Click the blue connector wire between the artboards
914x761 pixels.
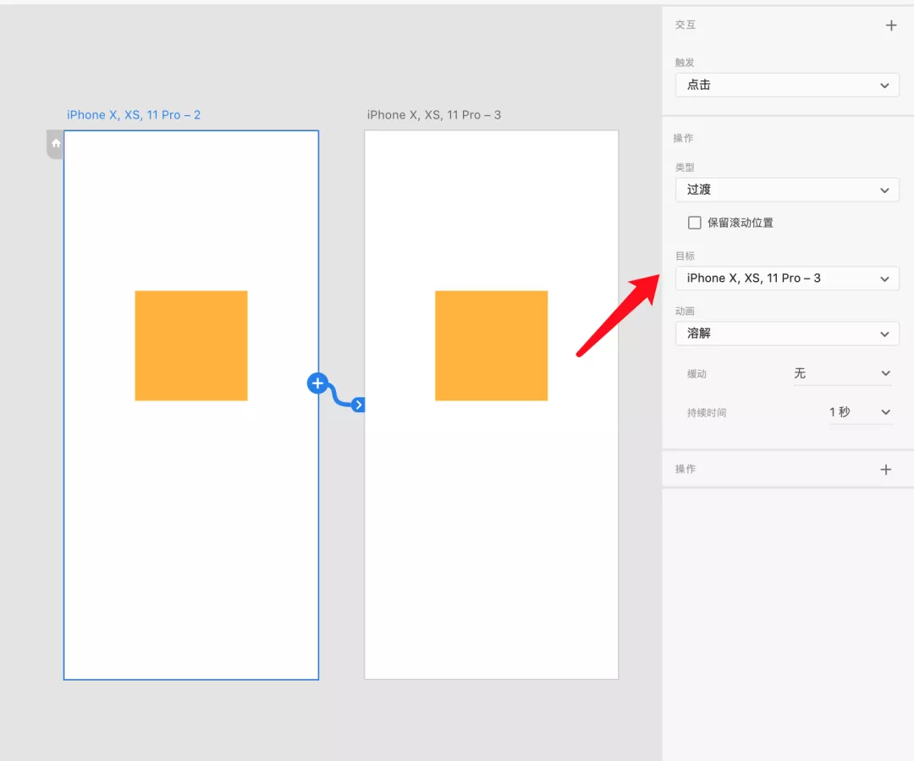coord(337,396)
